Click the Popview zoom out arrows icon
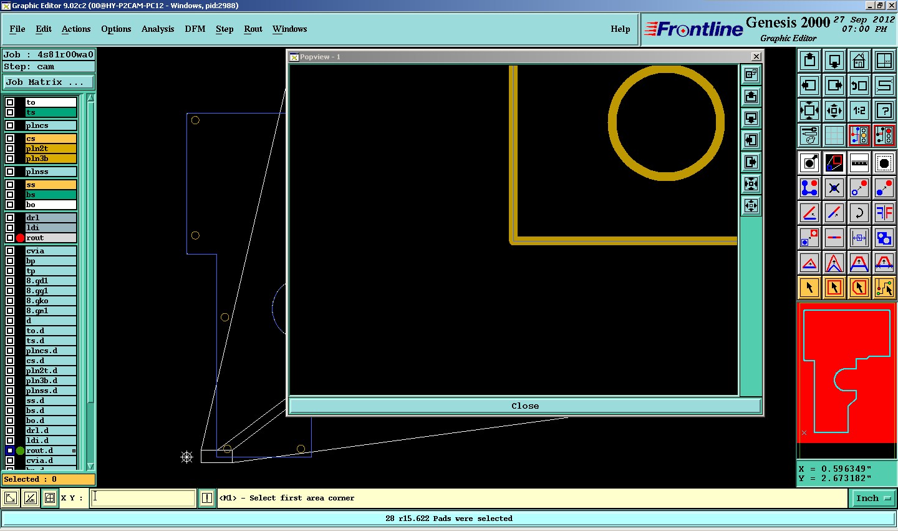The height and width of the screenshot is (531, 898). coord(751,205)
